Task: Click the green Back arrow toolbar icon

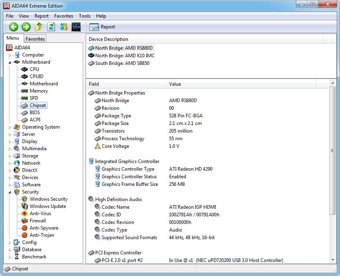Action: click(x=13, y=27)
